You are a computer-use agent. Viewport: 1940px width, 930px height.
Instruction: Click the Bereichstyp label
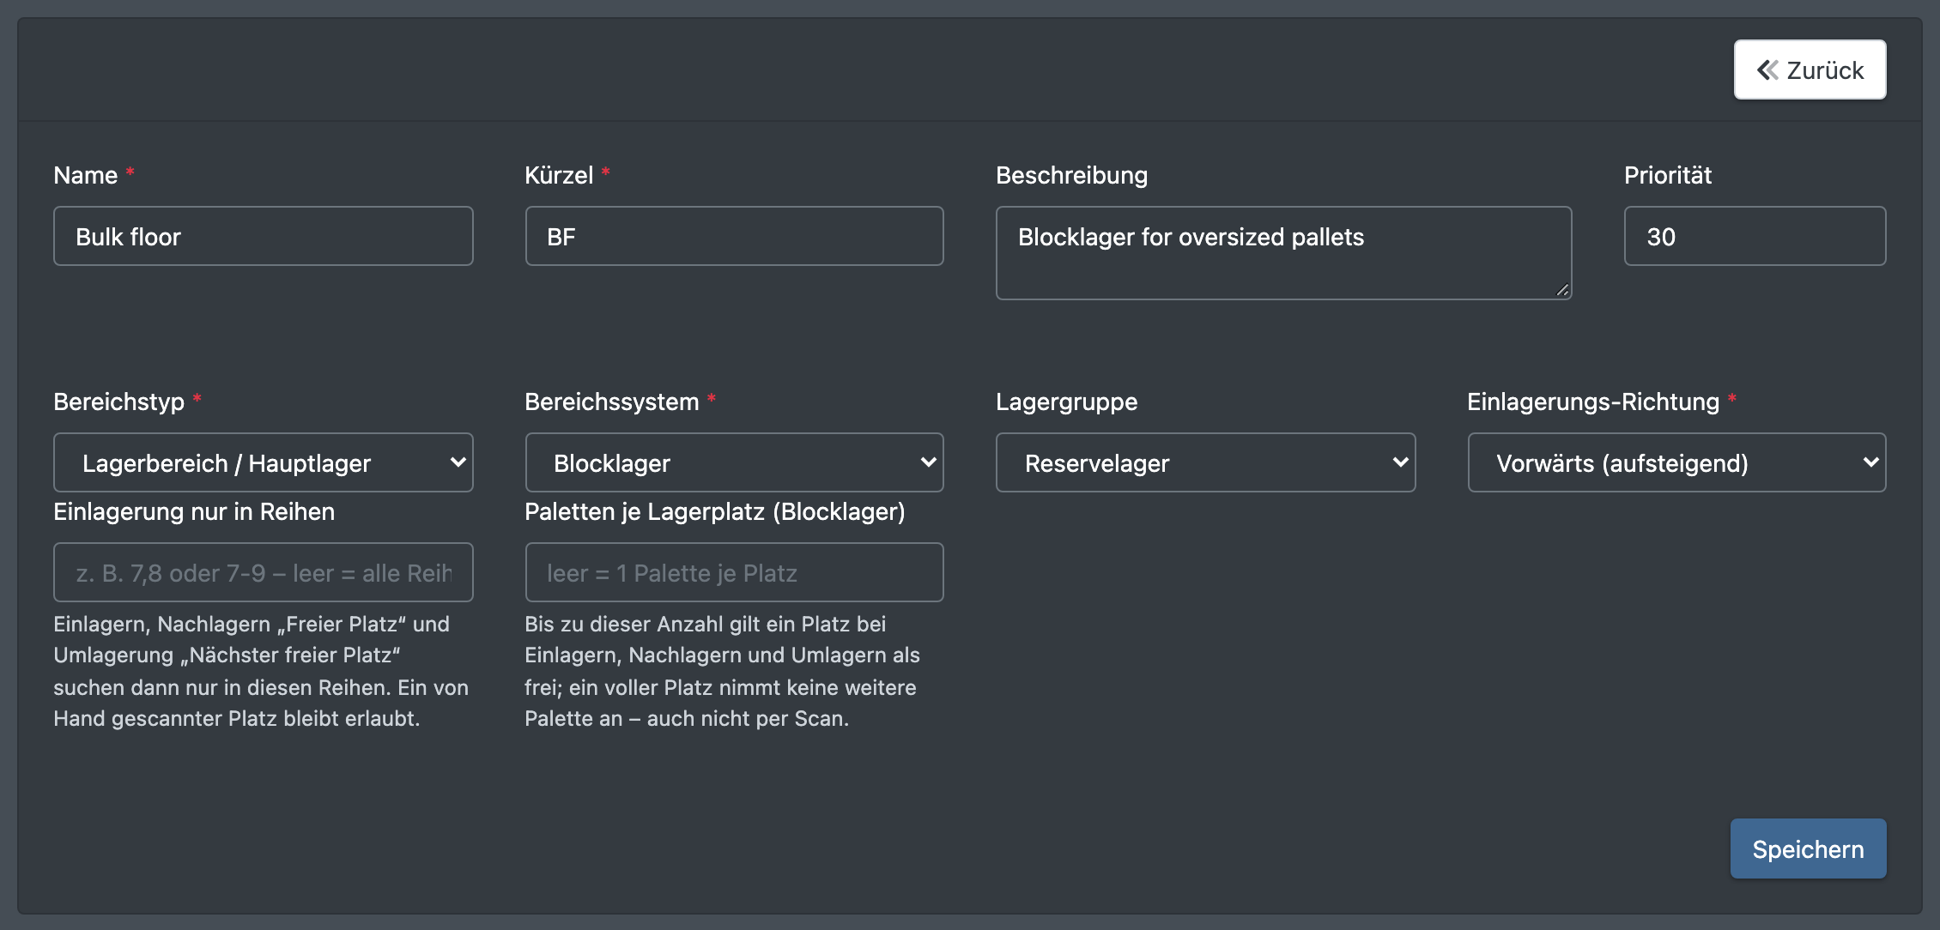[x=119, y=402]
